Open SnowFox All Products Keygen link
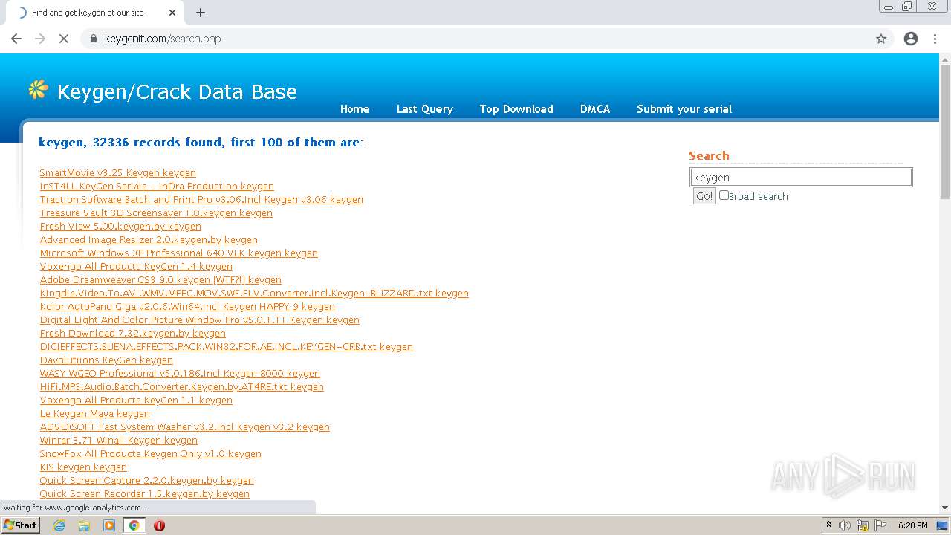Image resolution: width=951 pixels, height=535 pixels. (151, 453)
